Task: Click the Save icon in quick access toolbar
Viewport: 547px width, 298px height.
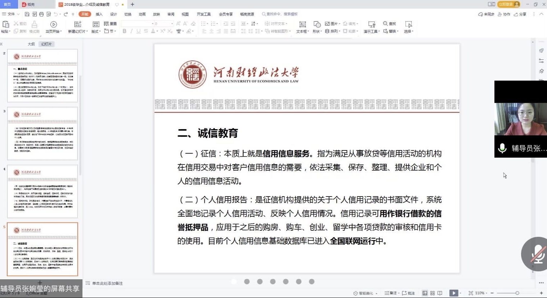Action: [27, 14]
